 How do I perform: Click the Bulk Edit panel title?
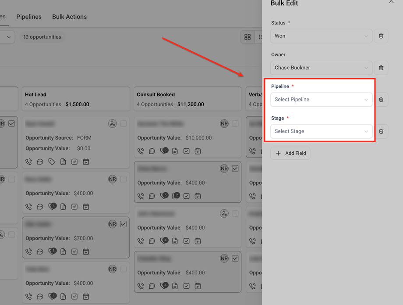pyautogui.click(x=284, y=3)
